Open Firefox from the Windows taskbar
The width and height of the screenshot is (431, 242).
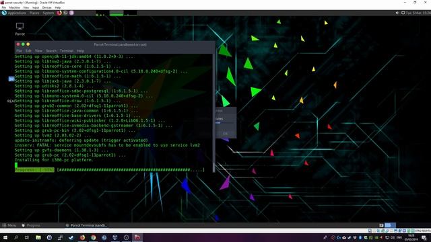point(82,237)
